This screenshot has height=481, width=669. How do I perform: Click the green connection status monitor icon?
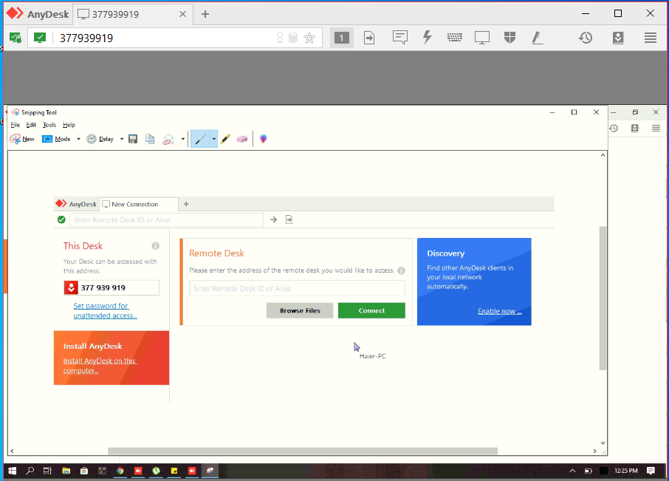40,38
